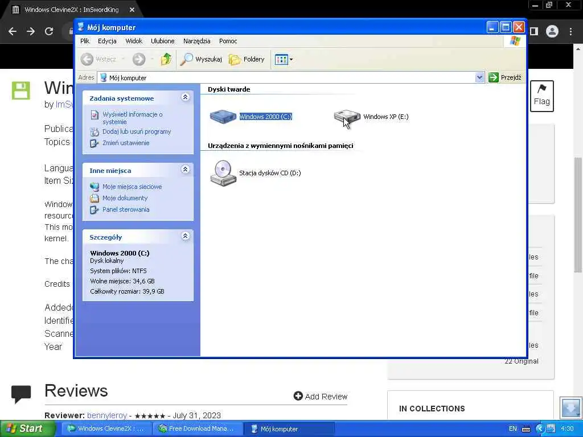Open Wyszukaj search tool
The width and height of the screenshot is (583, 437).
(x=201, y=59)
